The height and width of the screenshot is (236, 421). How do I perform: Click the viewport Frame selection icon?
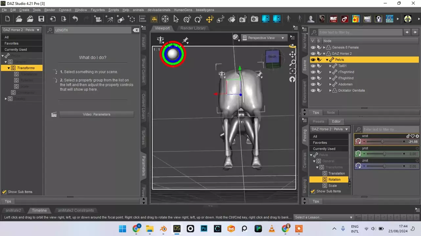point(292,71)
